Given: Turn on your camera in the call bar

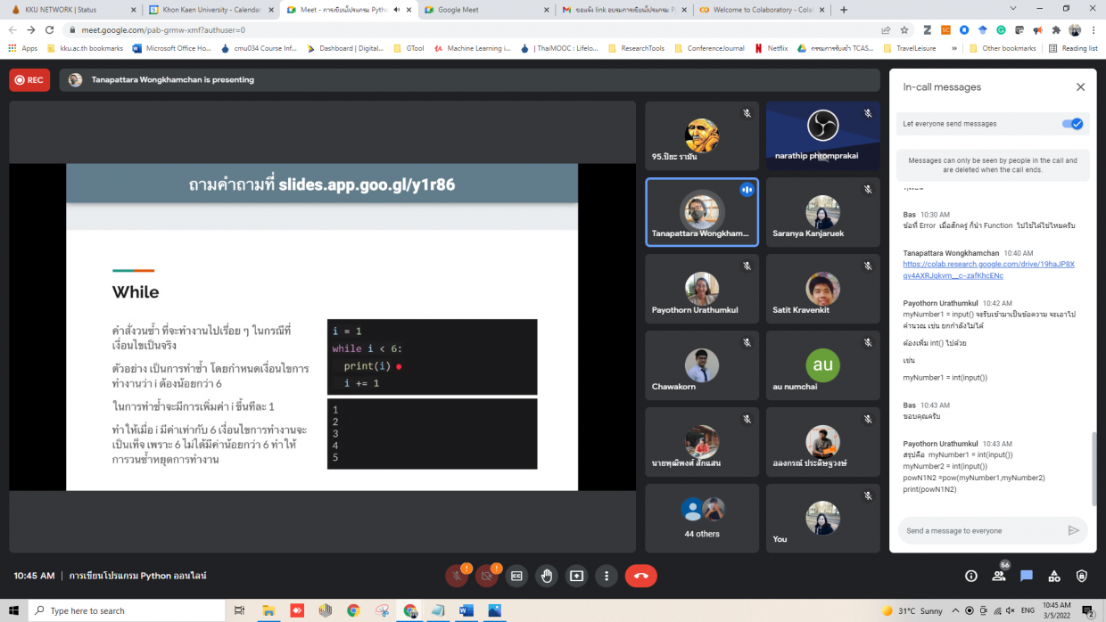Looking at the screenshot, I should click(x=486, y=576).
